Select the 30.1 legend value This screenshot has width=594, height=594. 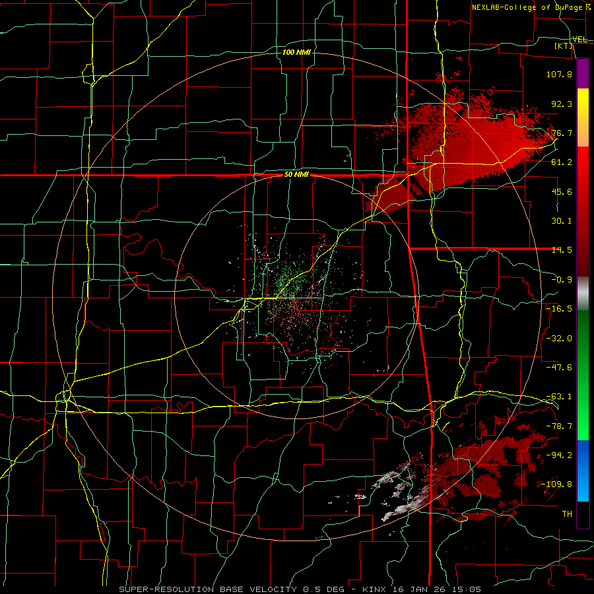[x=562, y=221]
